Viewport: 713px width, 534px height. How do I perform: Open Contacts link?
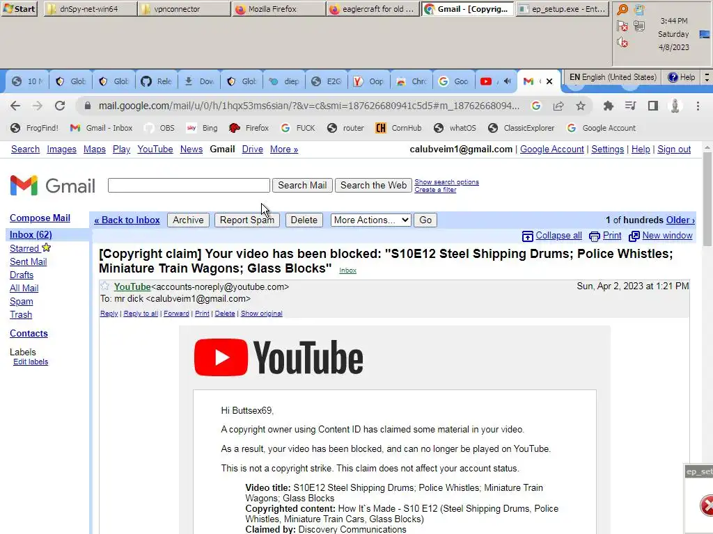29,333
